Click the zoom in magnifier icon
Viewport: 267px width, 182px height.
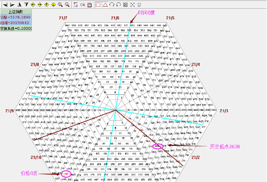coord(60,5)
